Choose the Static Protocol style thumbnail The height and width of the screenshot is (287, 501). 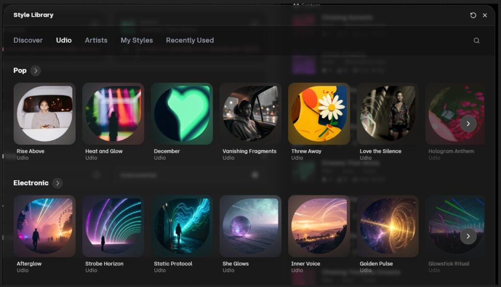pos(182,226)
